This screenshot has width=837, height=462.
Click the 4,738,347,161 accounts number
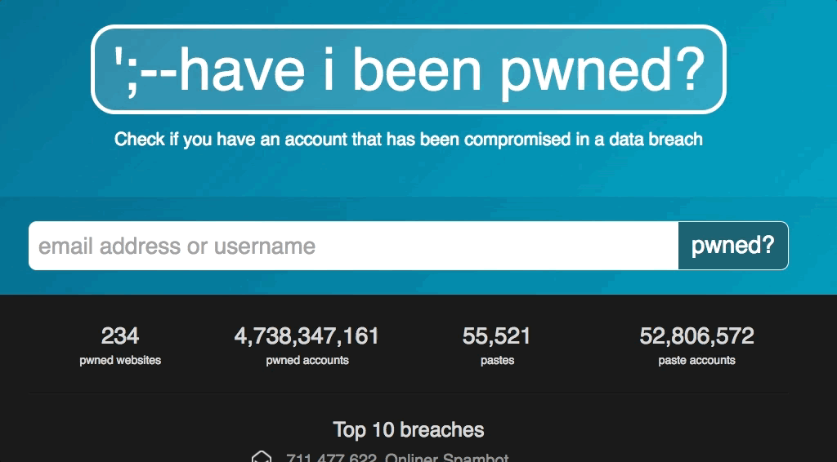307,335
